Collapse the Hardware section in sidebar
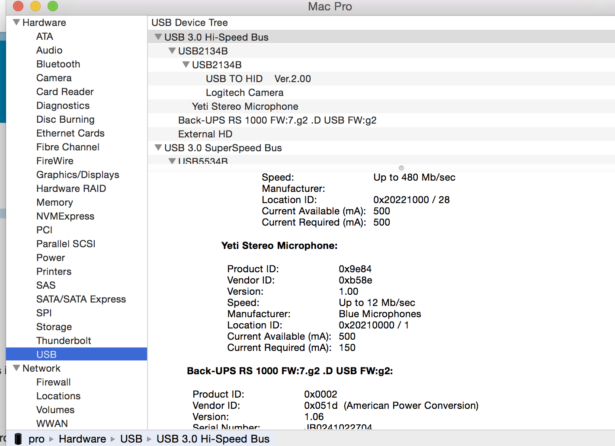Image resolution: width=615 pixels, height=446 pixels. tap(16, 22)
